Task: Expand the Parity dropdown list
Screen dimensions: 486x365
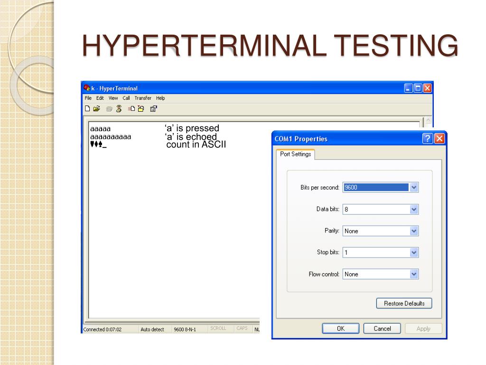Action: pos(414,231)
